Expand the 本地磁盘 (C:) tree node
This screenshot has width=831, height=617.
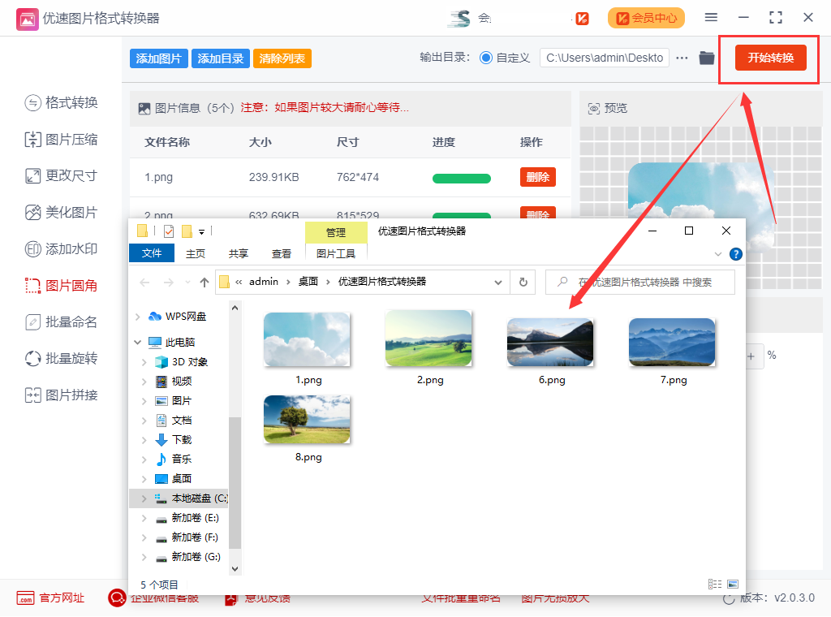(x=144, y=498)
